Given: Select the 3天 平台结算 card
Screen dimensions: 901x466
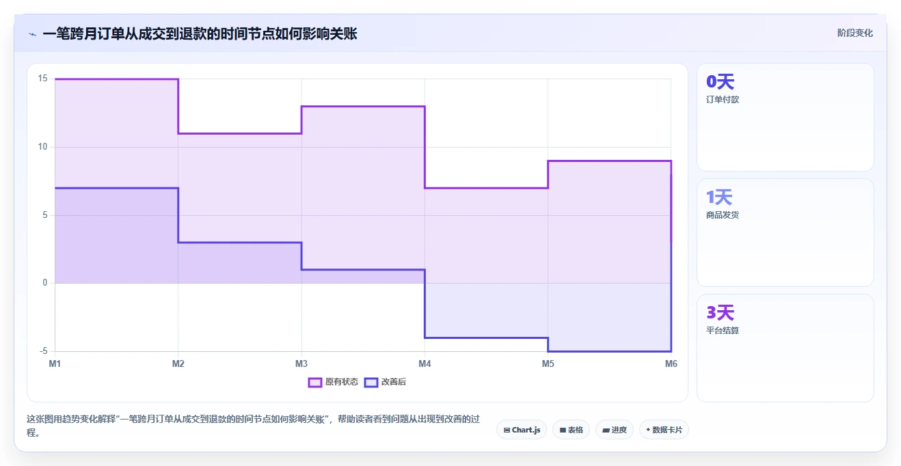Looking at the screenshot, I should click(785, 348).
